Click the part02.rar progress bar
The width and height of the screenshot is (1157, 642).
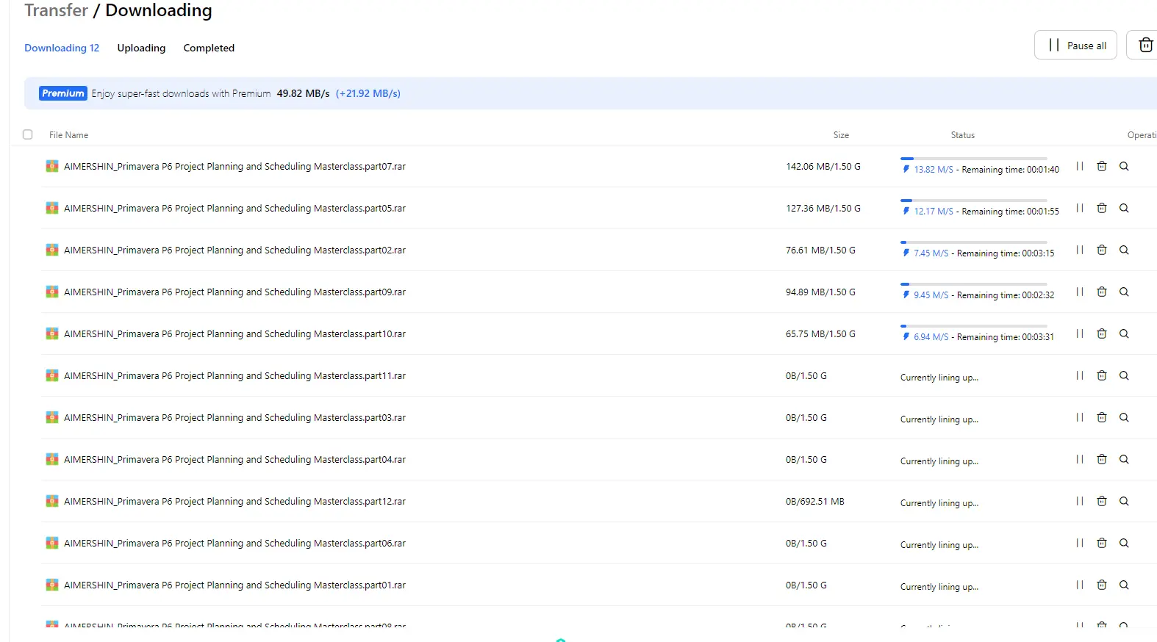974,242
